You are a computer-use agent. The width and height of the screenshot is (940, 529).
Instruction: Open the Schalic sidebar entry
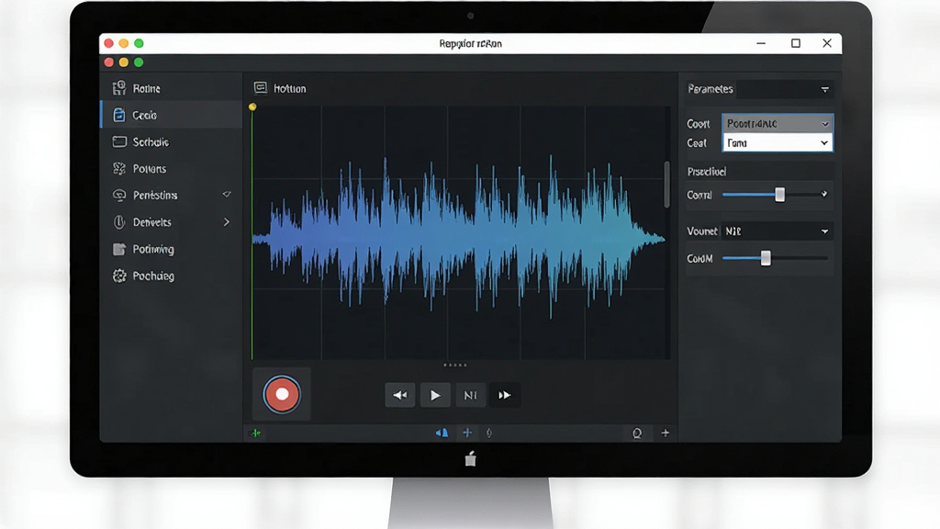coord(171,141)
